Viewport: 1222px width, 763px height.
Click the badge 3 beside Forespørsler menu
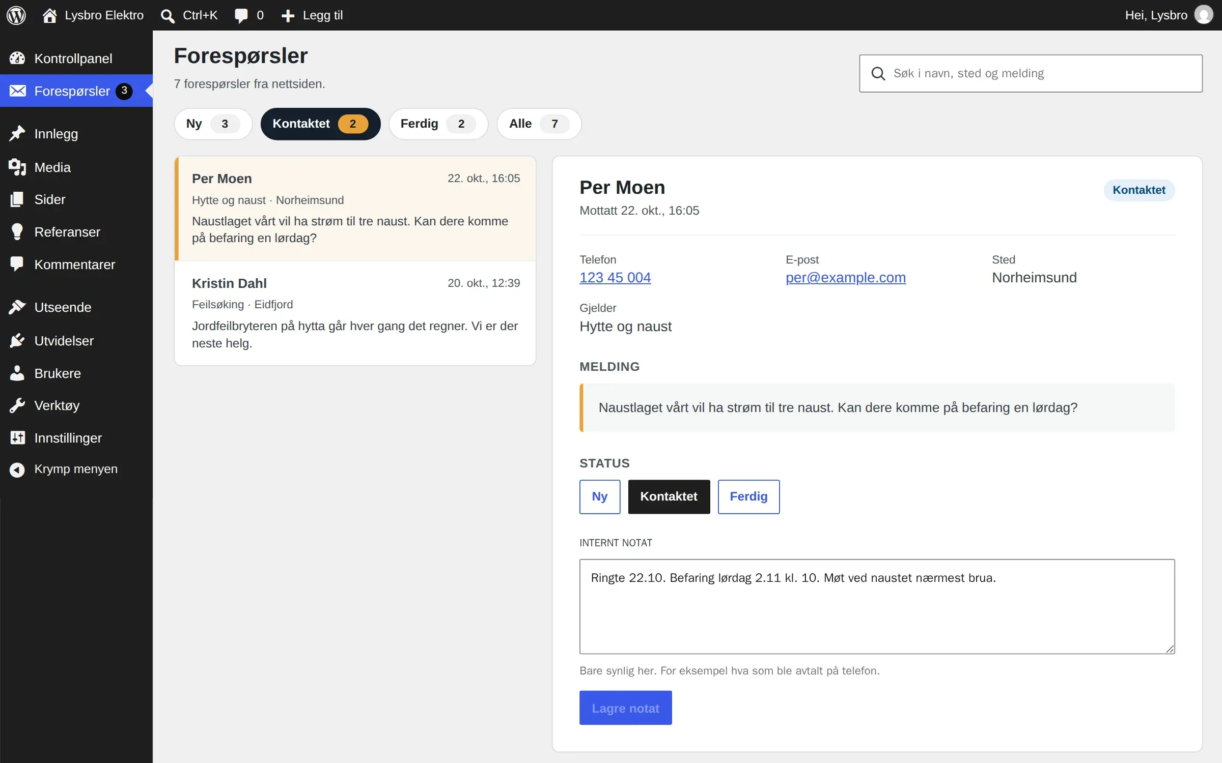click(124, 91)
